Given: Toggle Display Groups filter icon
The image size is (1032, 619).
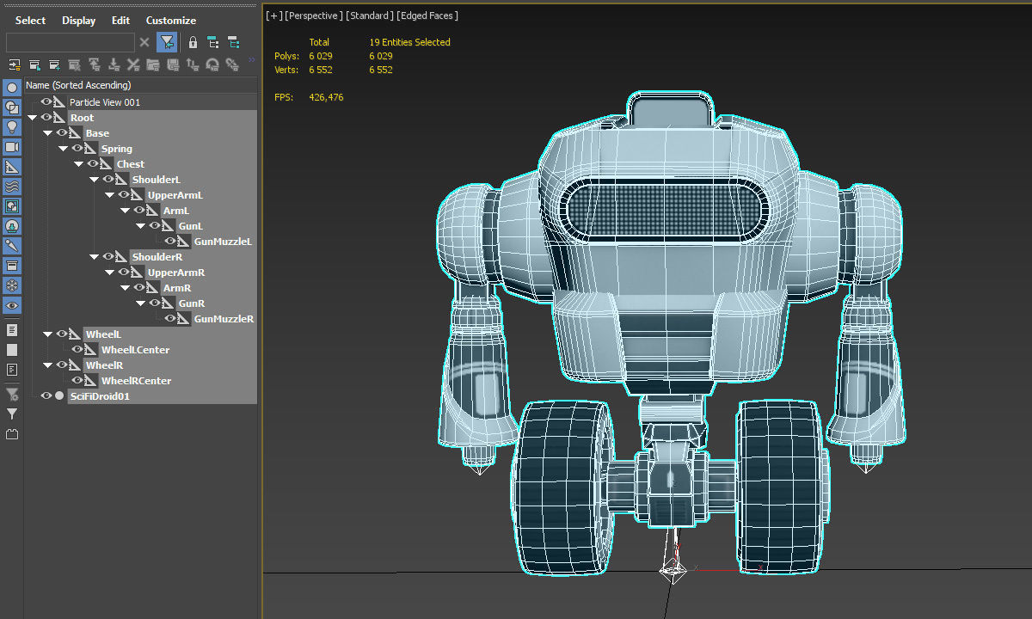Looking at the screenshot, I should point(12,206).
